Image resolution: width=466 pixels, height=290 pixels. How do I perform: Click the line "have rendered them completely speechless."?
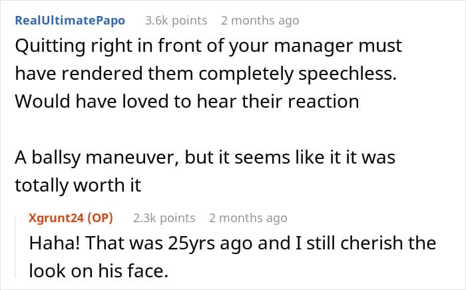coord(205,75)
